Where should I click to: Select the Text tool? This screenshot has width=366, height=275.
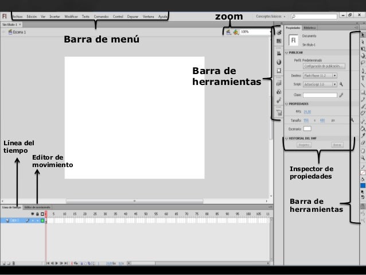363,78
